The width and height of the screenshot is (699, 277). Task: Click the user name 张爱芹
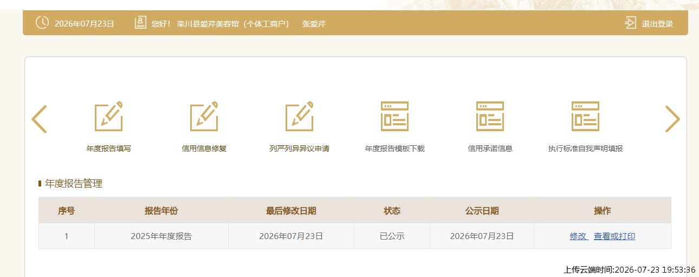pyautogui.click(x=314, y=24)
